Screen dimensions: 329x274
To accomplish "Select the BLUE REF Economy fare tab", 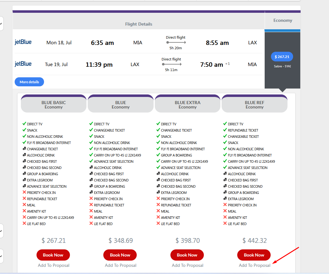I will point(254,104).
